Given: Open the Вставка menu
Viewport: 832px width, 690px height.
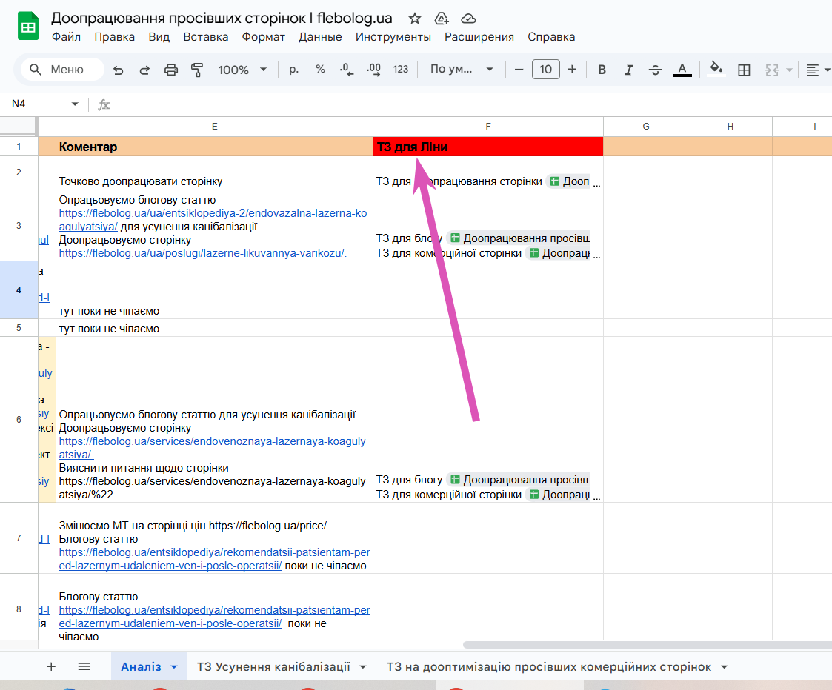Looking at the screenshot, I should tap(206, 37).
